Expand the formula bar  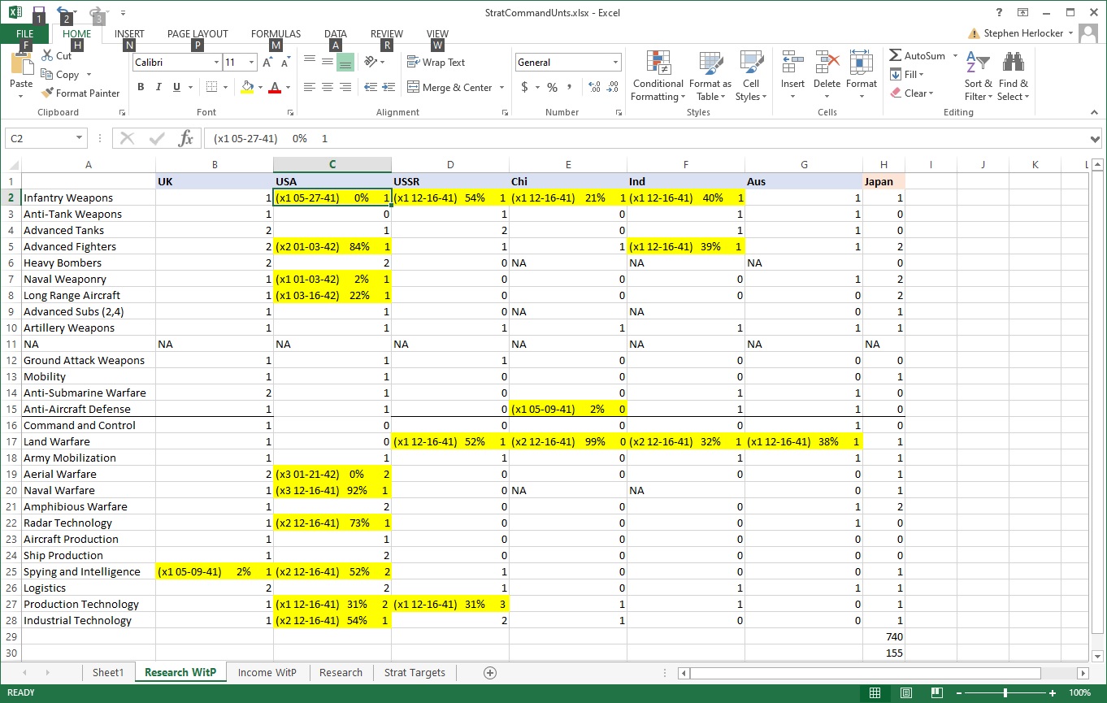(x=1094, y=139)
